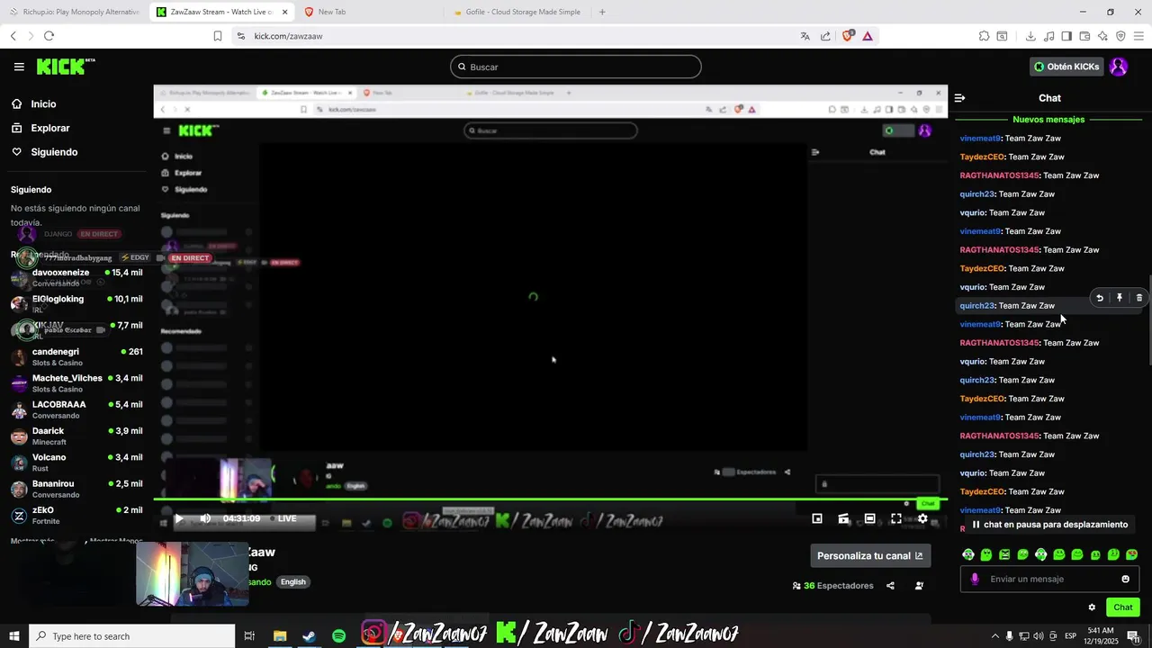Open recommended channel LACOBRAAA
The width and height of the screenshot is (1152, 648).
pos(76,409)
